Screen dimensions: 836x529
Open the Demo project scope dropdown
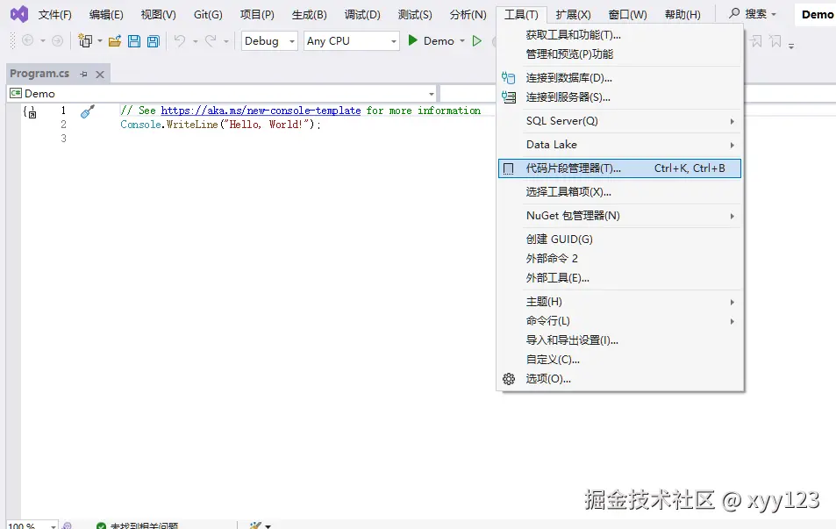(222, 93)
